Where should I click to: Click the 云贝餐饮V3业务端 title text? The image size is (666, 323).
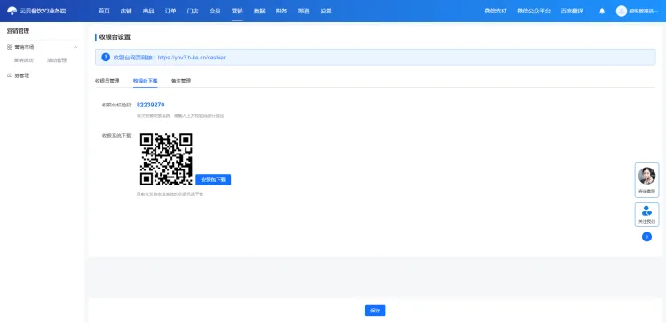pyautogui.click(x=43, y=11)
